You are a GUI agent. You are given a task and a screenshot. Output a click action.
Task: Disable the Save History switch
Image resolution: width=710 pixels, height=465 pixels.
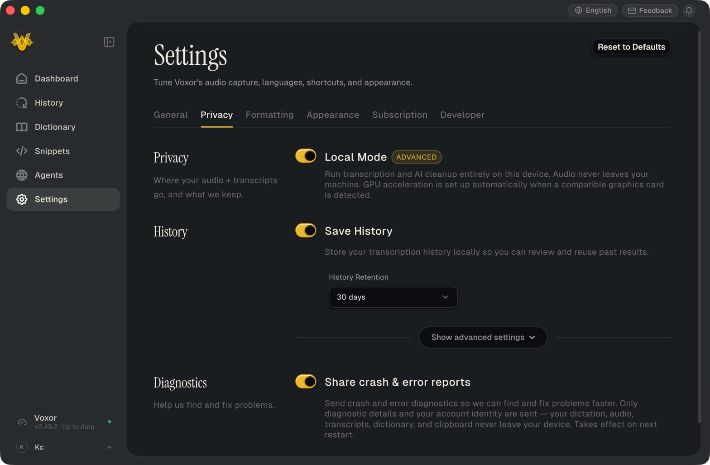click(306, 230)
